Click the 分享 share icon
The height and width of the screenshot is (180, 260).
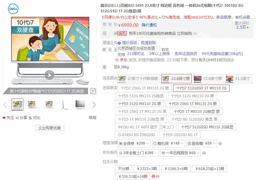click(17, 118)
